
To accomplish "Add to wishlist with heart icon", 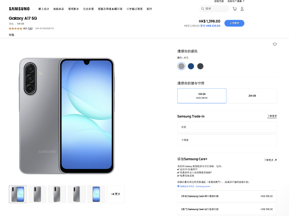I will click(x=275, y=44).
